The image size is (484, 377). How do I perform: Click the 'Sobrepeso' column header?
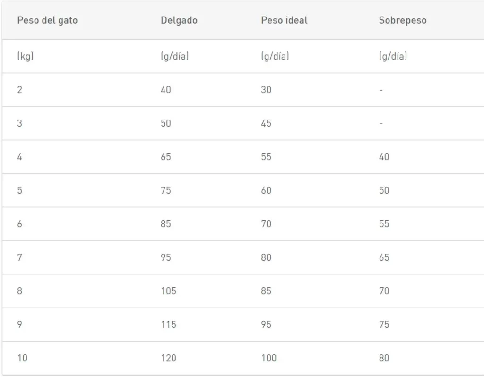(x=402, y=20)
